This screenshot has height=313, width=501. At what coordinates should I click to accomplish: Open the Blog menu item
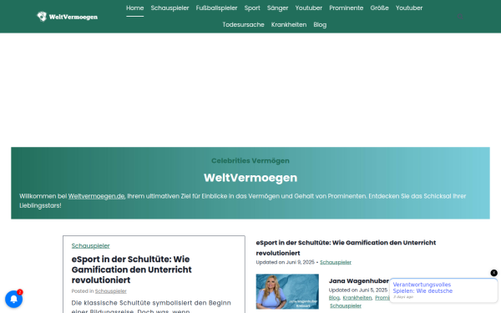[320, 24]
